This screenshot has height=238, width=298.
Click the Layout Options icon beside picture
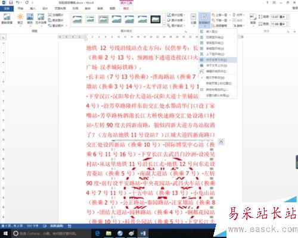tap(221, 142)
